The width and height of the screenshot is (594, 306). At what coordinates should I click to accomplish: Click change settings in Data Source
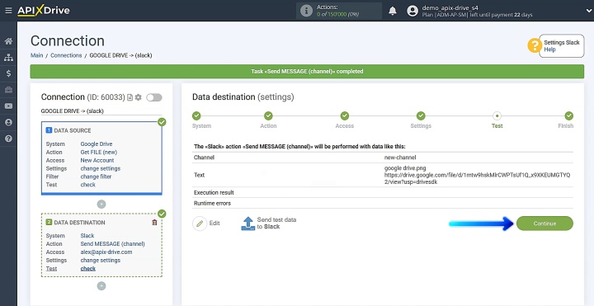101,168
